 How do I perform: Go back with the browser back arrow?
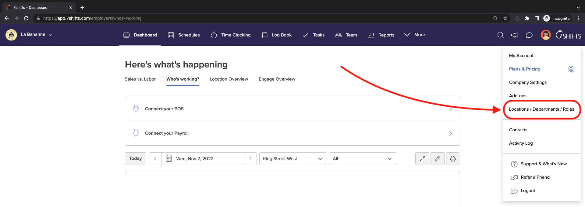click(x=7, y=18)
